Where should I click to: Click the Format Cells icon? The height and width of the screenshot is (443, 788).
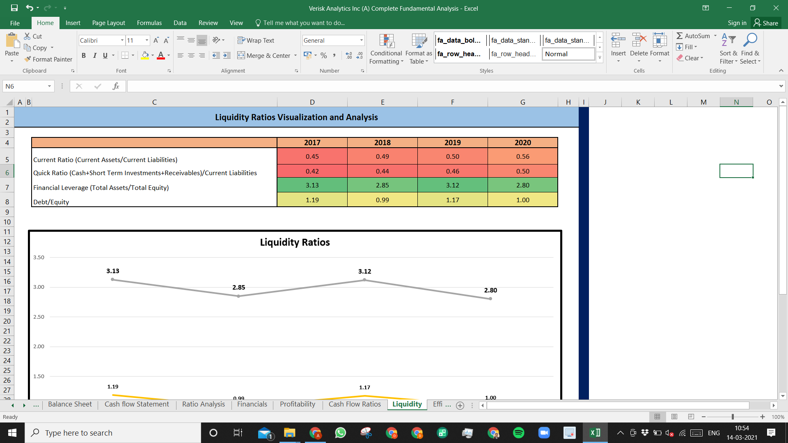660,40
